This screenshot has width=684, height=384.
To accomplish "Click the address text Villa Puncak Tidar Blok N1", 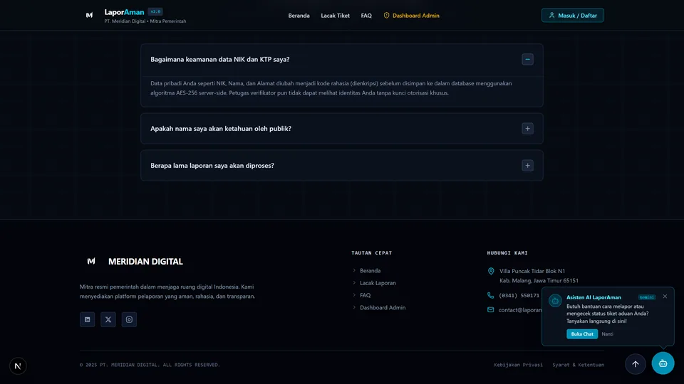I will (x=532, y=271).
